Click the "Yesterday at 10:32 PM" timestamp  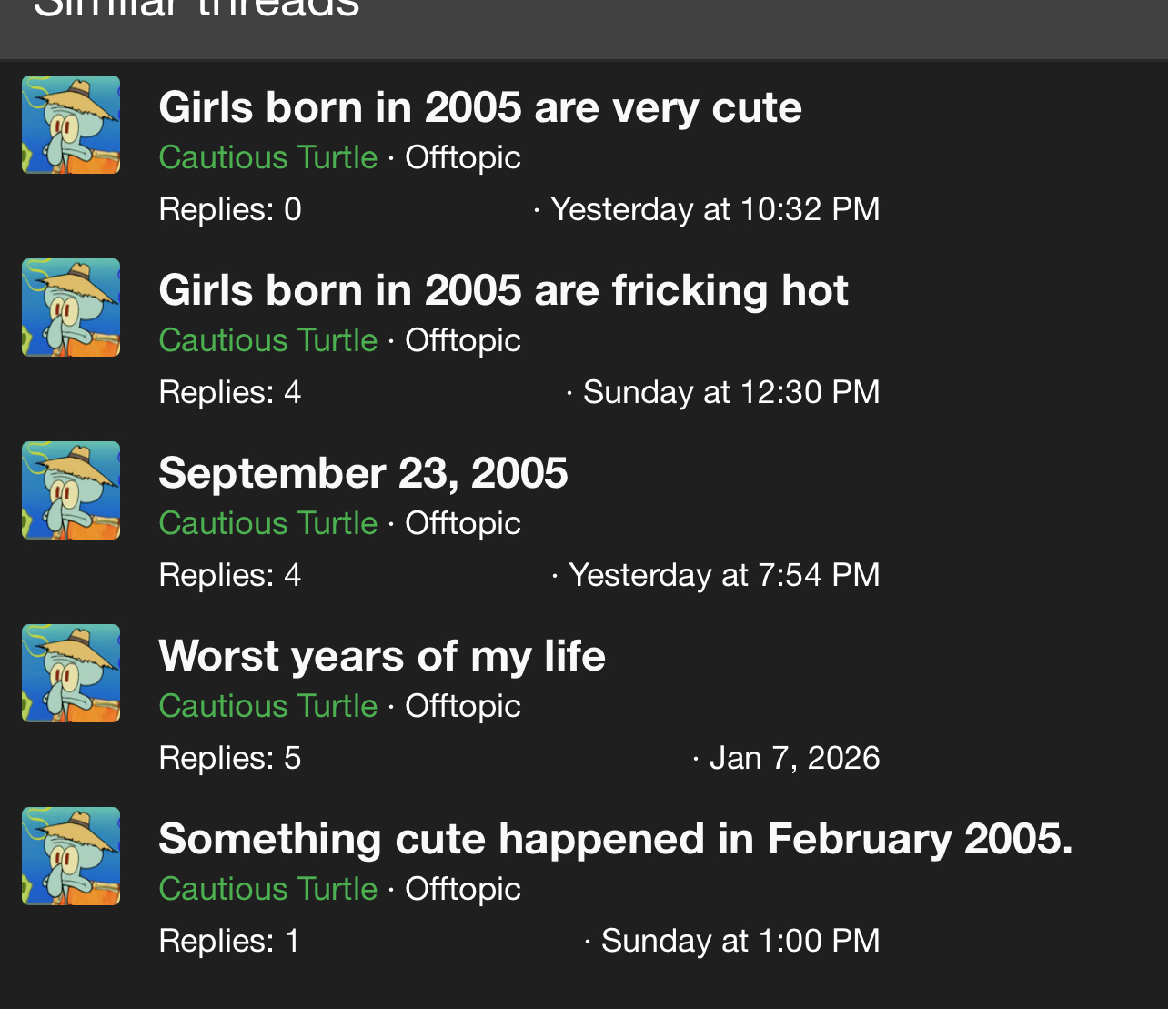(714, 209)
